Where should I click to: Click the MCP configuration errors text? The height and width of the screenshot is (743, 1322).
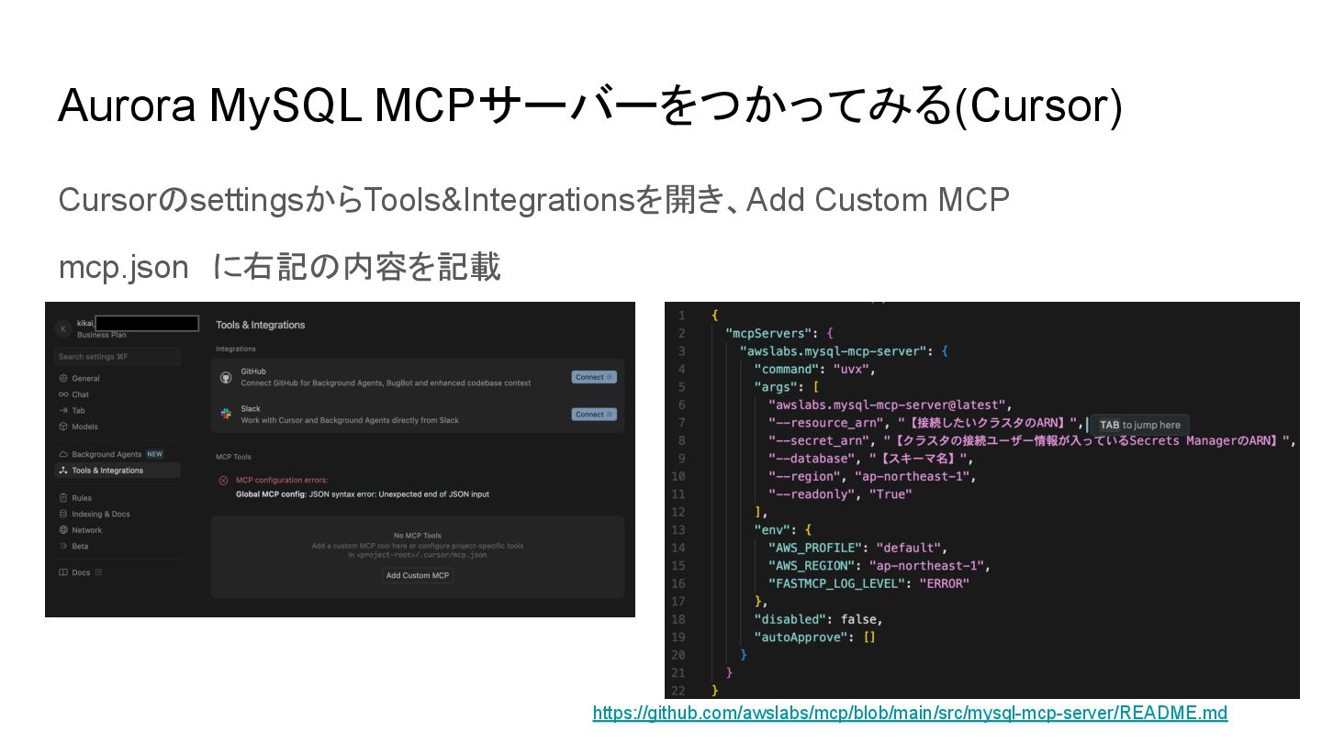pyautogui.click(x=282, y=480)
